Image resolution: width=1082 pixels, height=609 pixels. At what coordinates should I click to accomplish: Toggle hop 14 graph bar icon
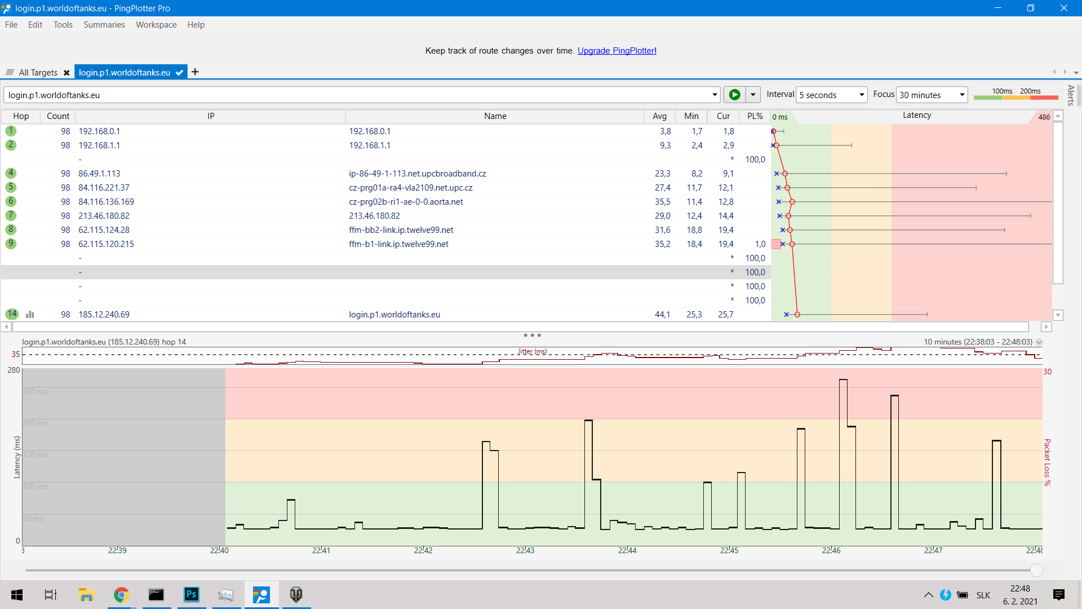(30, 315)
